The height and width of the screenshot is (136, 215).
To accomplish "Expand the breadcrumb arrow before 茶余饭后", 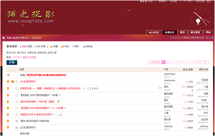I will tap(31, 38).
